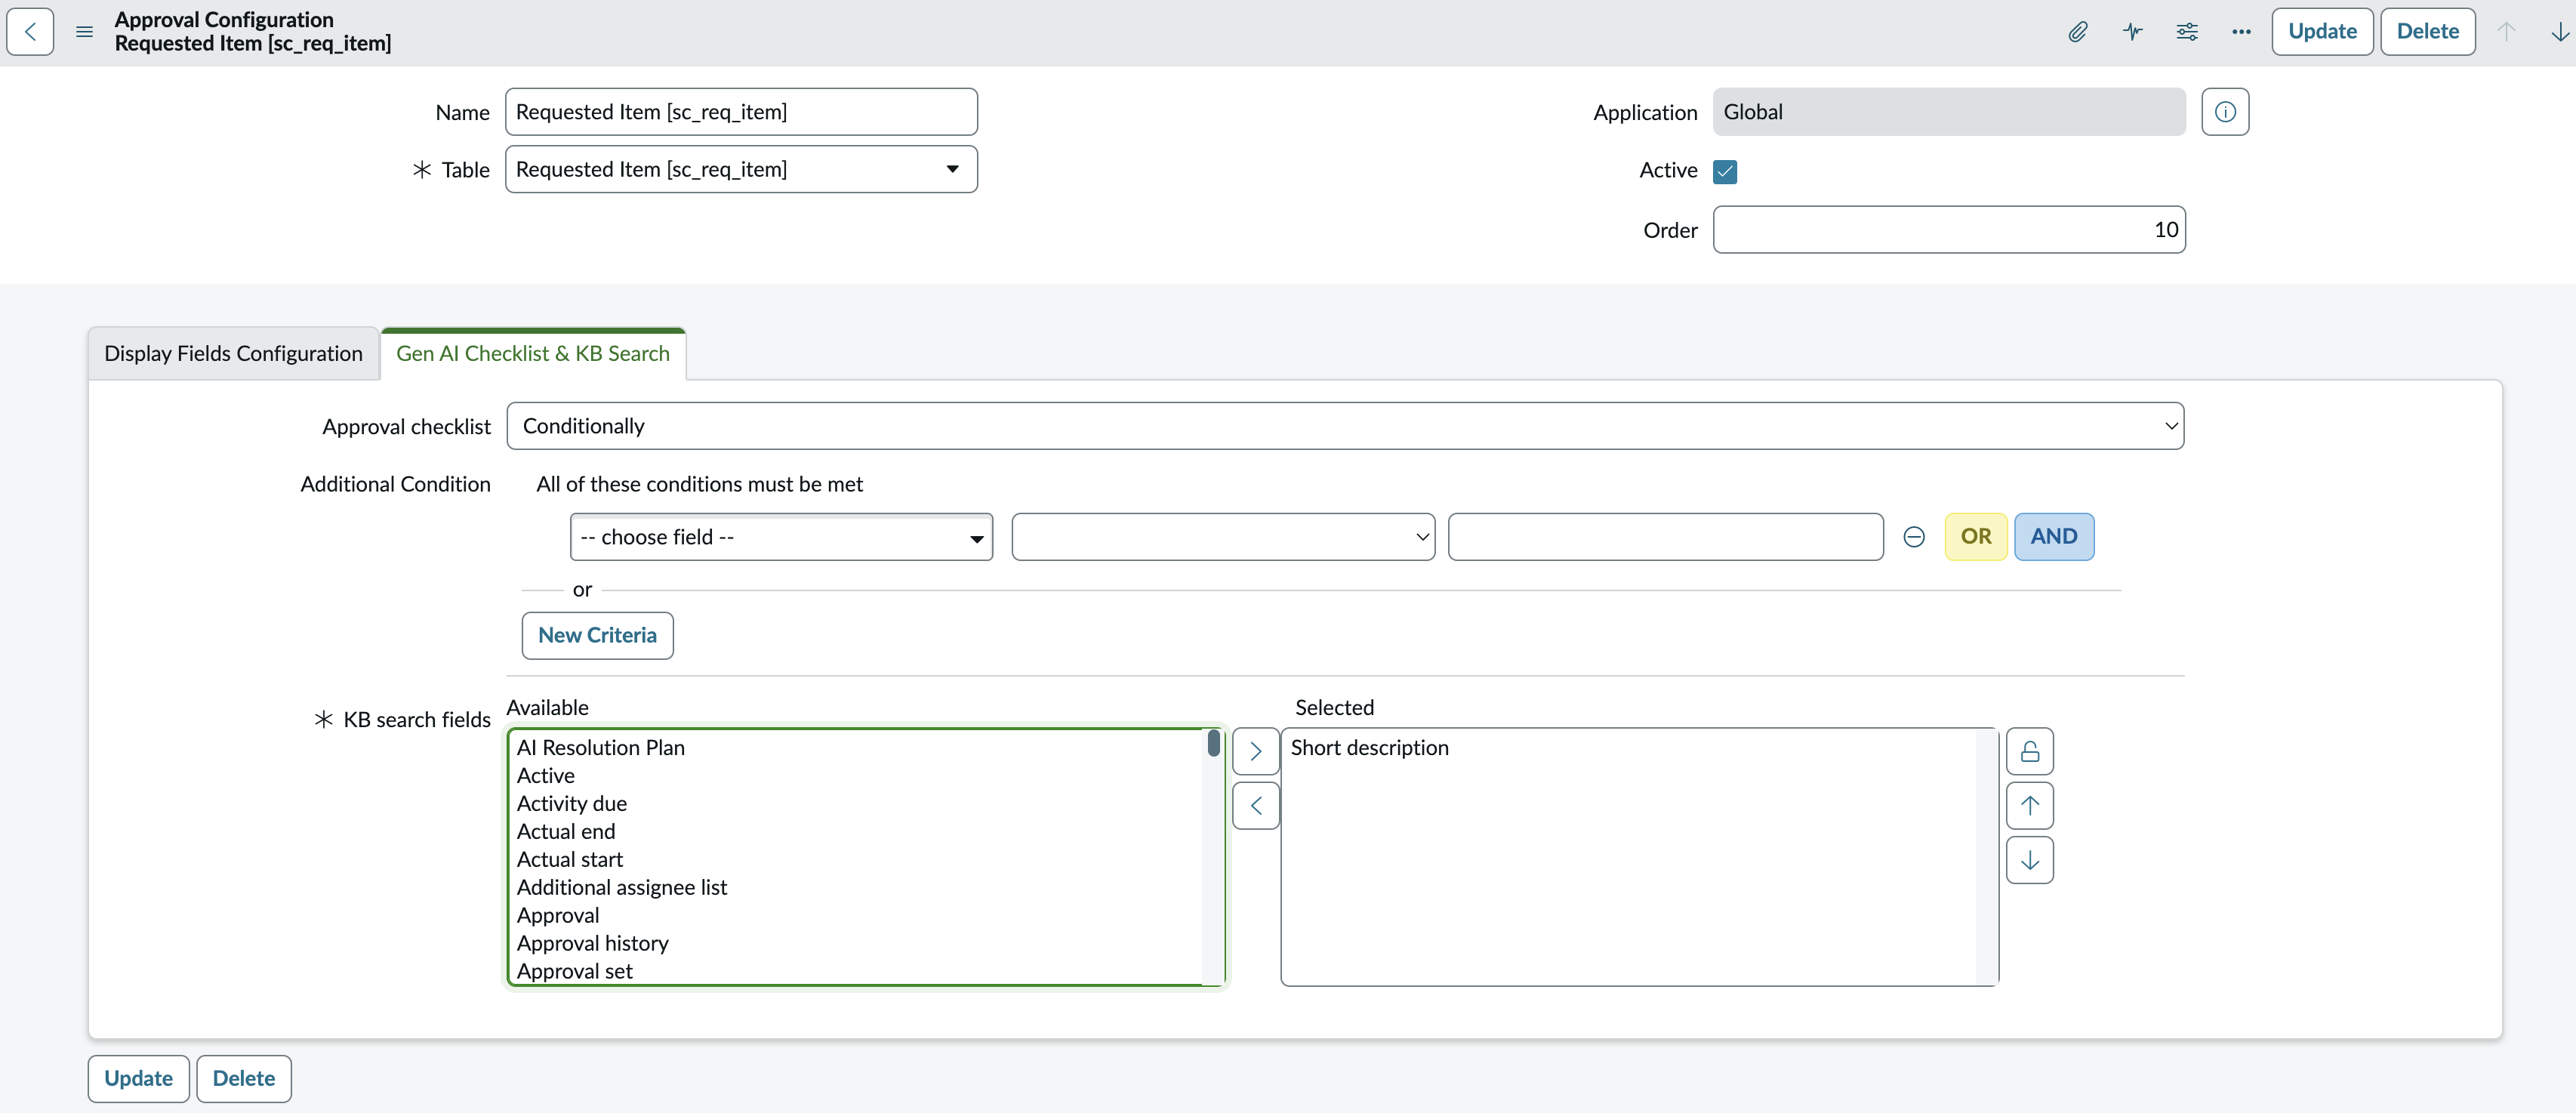Click the Application info icon
The height and width of the screenshot is (1113, 2576).
[2225, 112]
